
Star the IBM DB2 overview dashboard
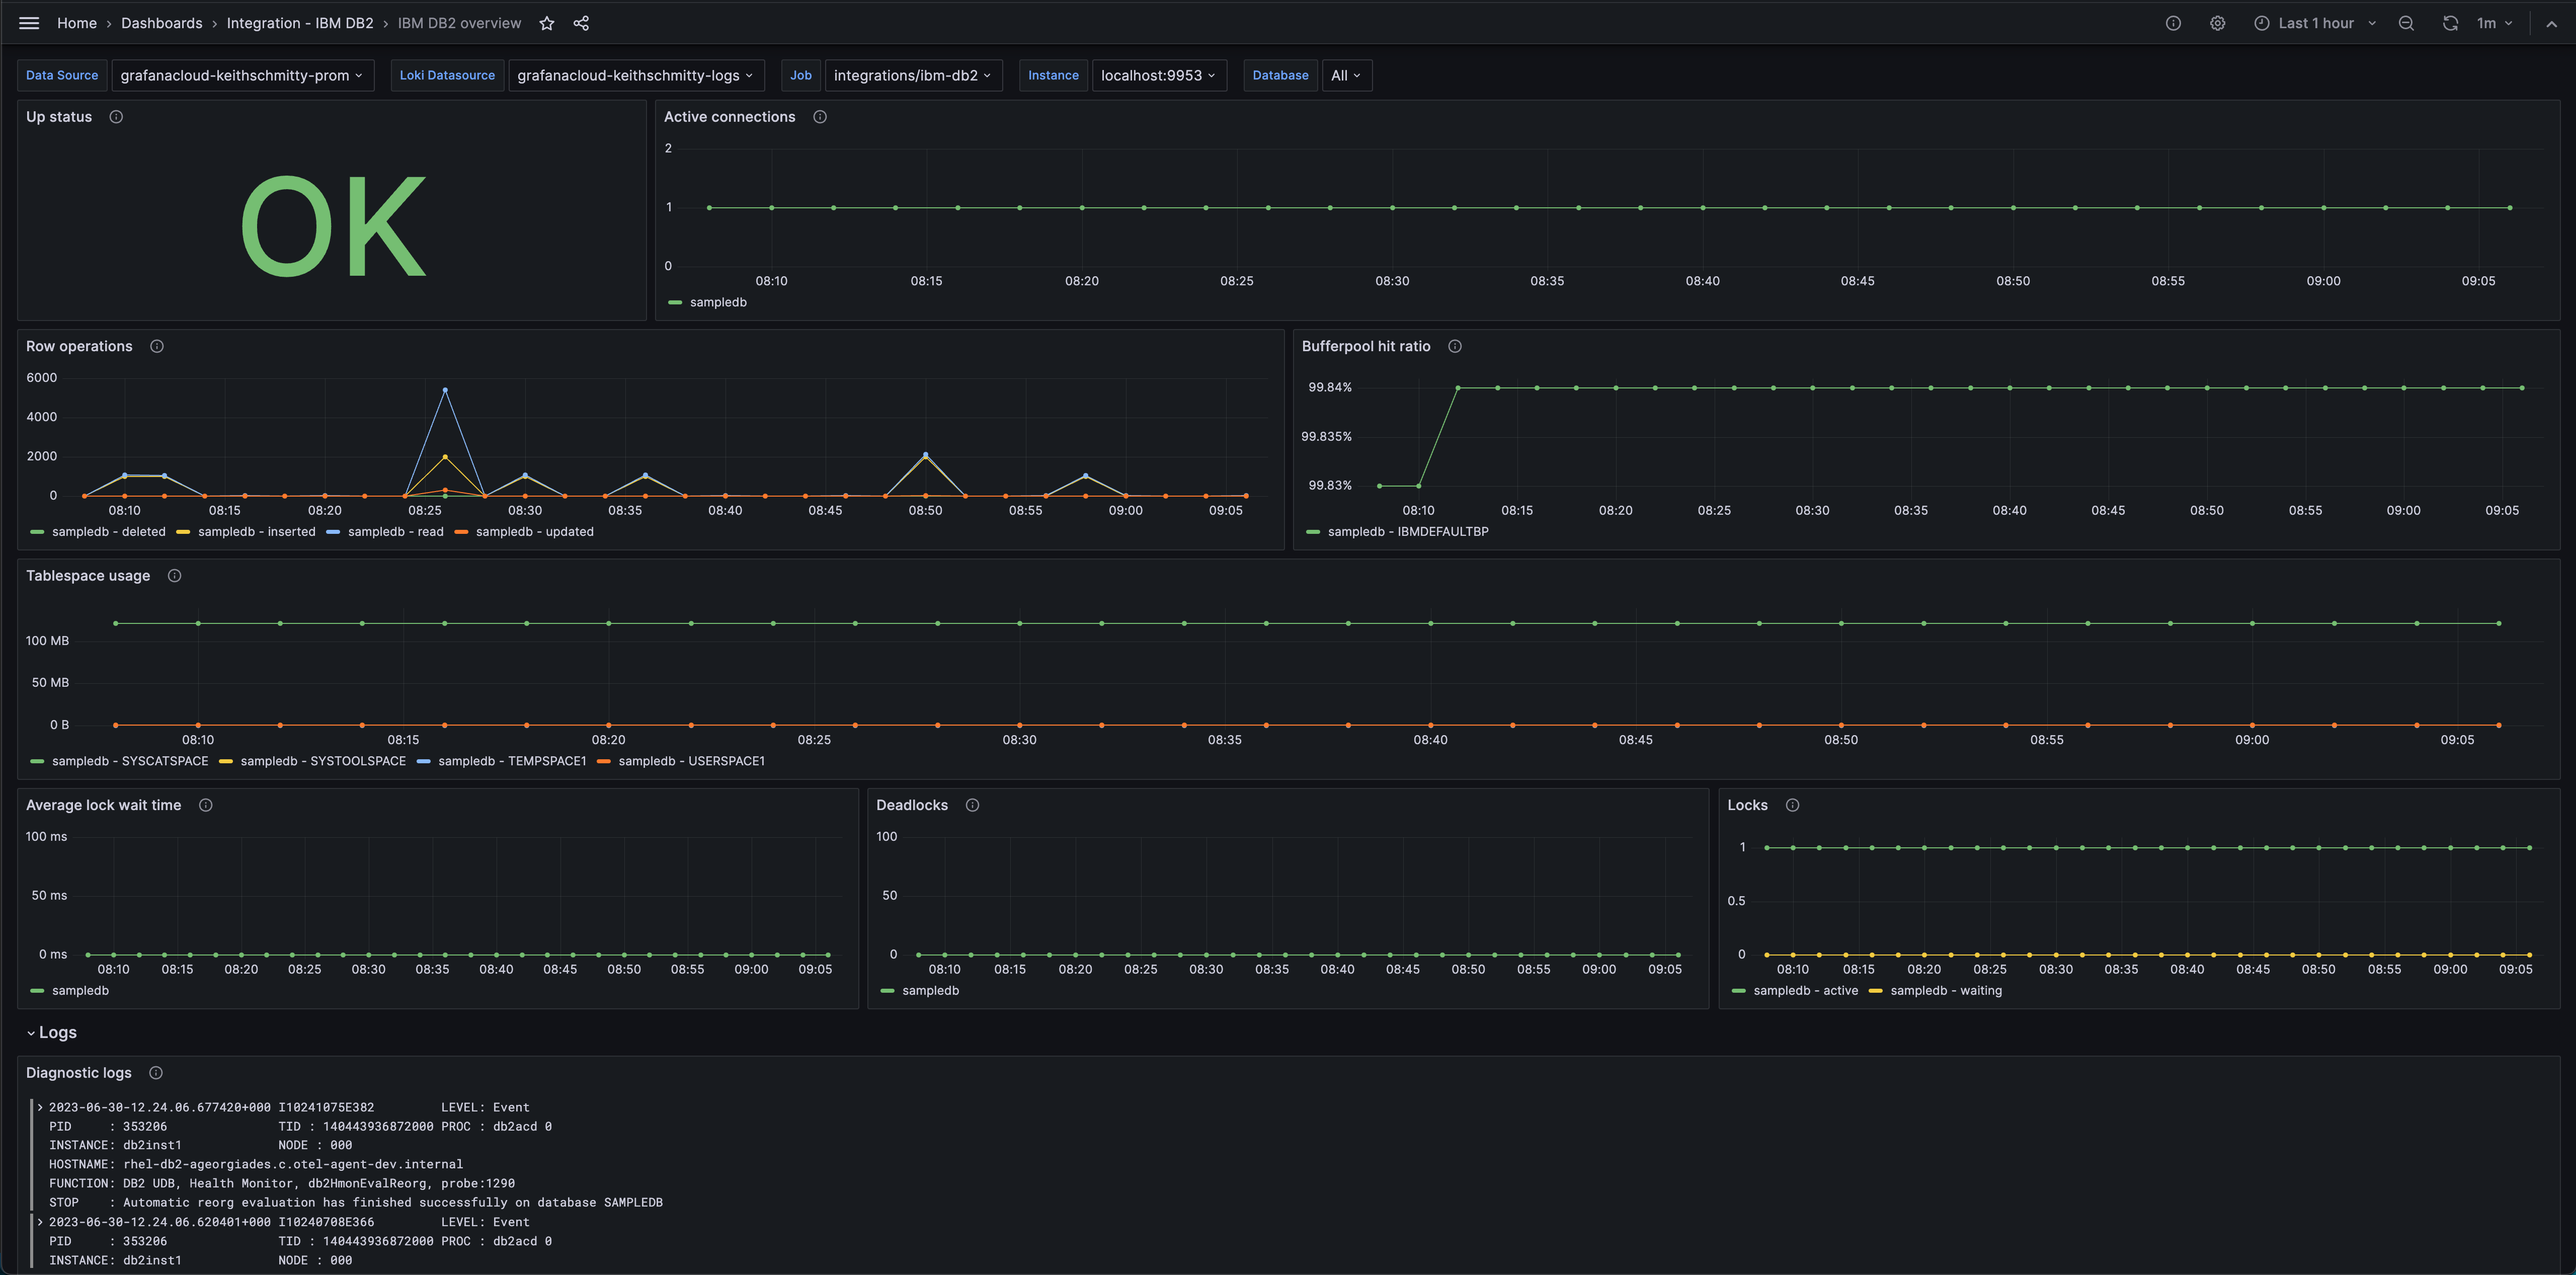[x=546, y=23]
